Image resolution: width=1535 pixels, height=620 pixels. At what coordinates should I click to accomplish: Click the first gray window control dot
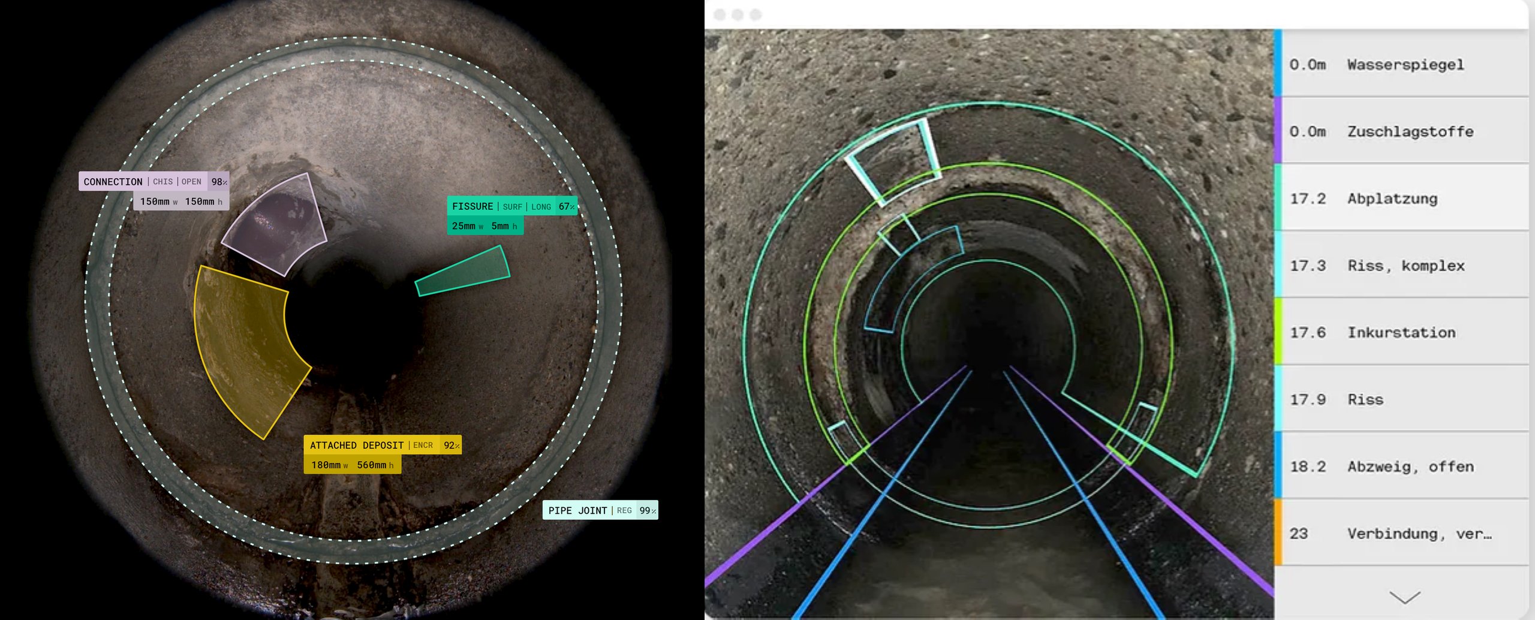(x=720, y=14)
